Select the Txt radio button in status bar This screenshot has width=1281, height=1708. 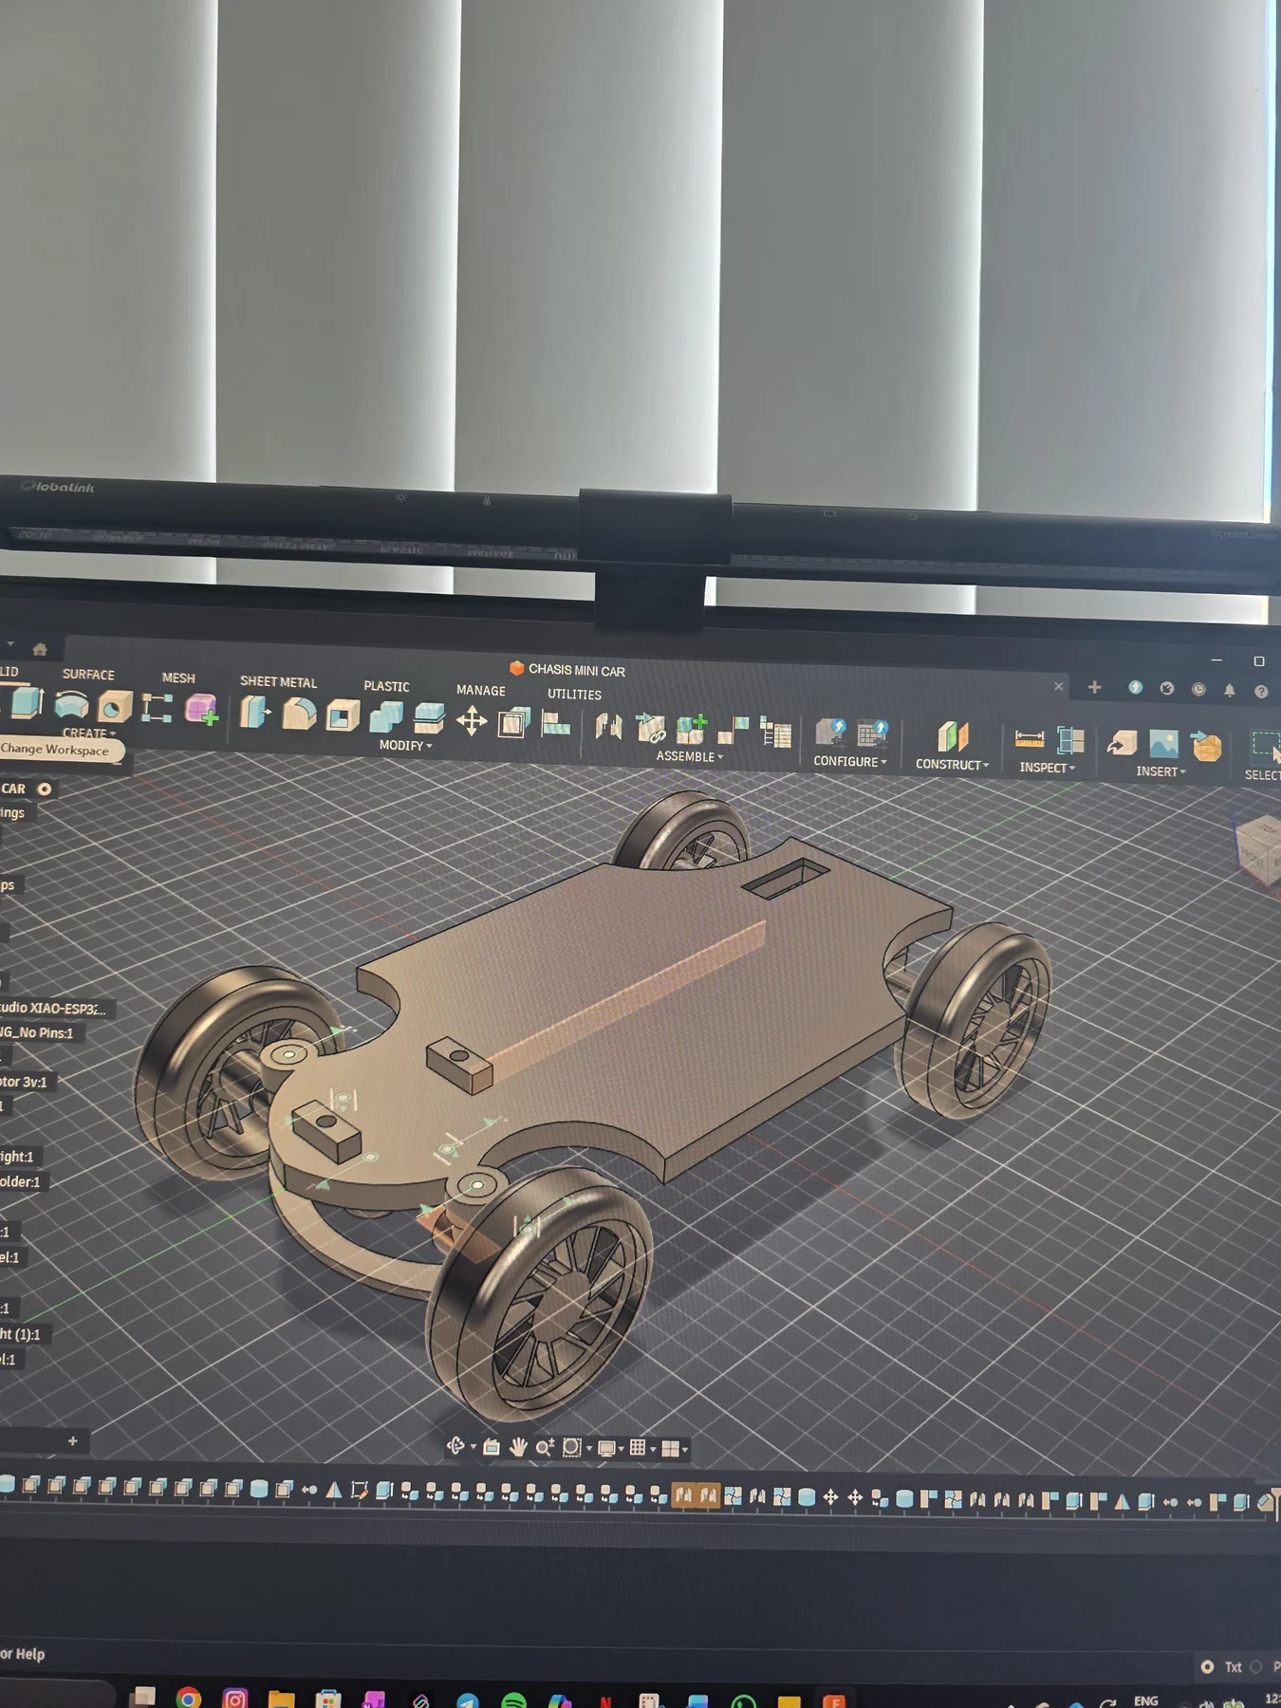point(1207,1666)
